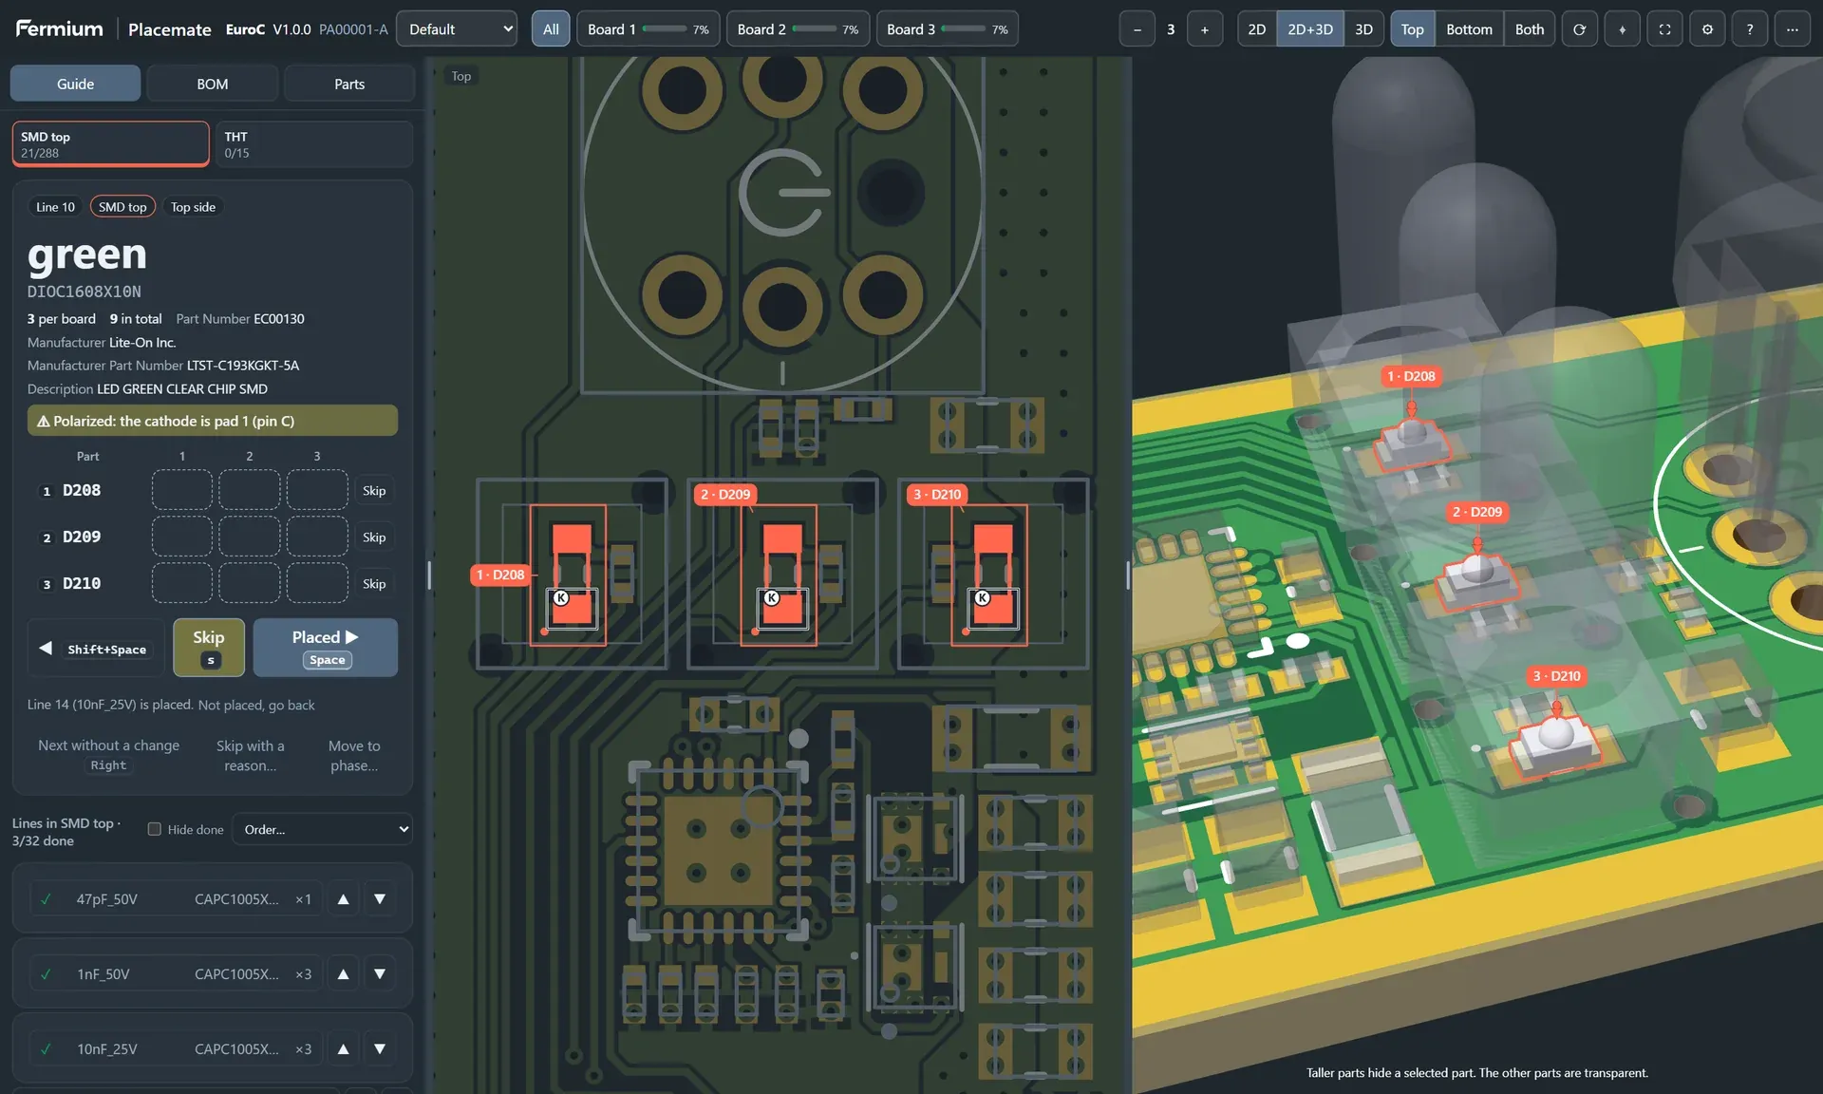Select the SMD top 21/288 phase
Screen dimensions: 1823x1094
pos(110,143)
